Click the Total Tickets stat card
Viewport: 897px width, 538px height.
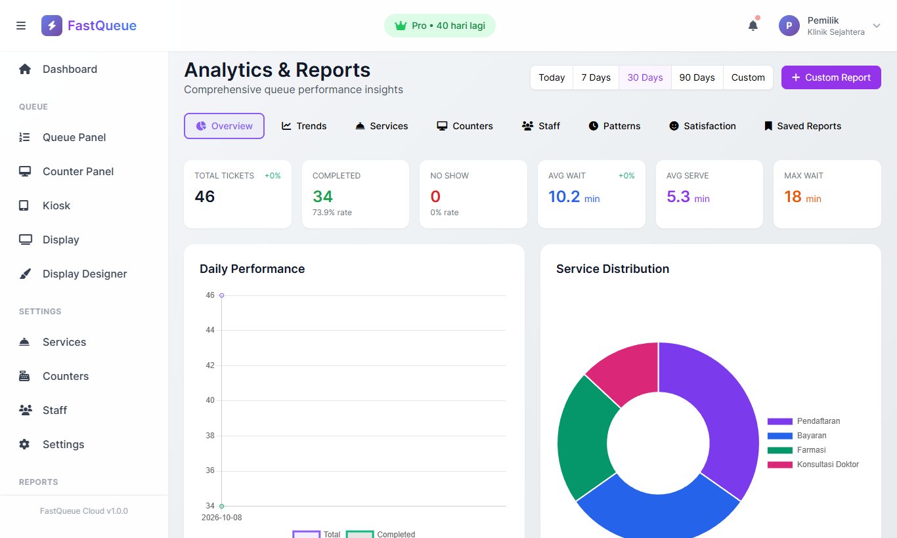click(x=238, y=194)
